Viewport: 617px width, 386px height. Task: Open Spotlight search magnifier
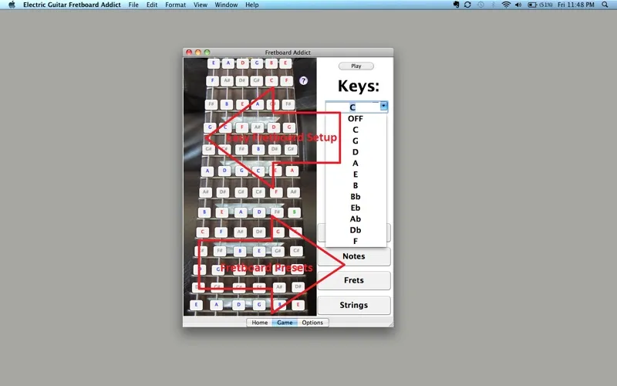(x=605, y=5)
